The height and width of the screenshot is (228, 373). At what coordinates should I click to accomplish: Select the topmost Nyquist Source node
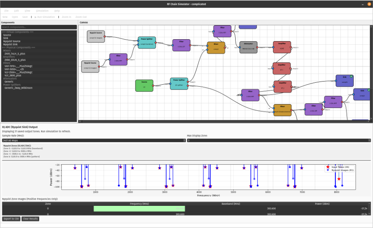tap(96, 36)
